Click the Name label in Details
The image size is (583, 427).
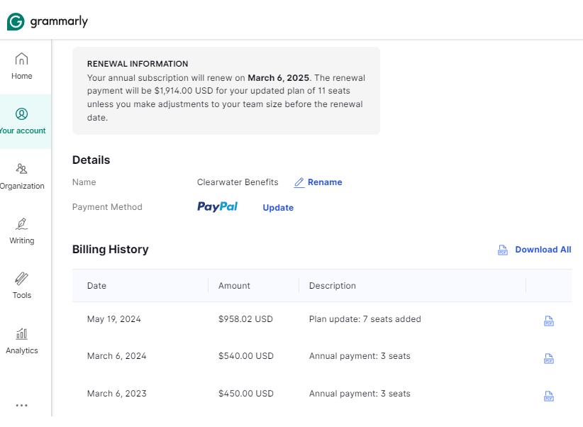pyautogui.click(x=84, y=182)
